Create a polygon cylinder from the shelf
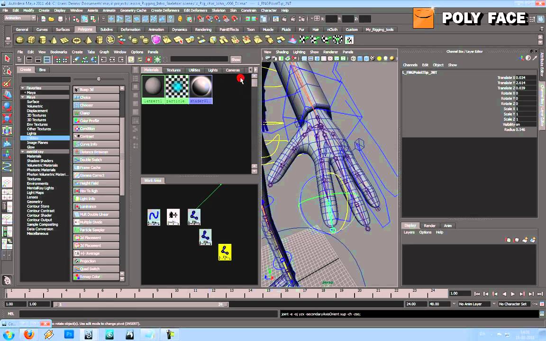 43,40
